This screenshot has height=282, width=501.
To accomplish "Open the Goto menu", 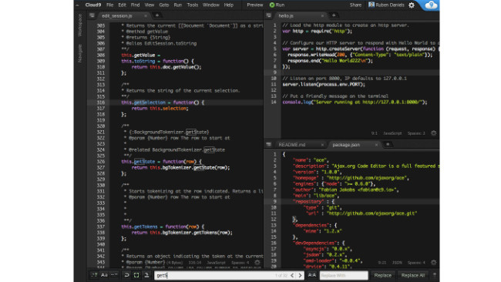I will 164,5.
